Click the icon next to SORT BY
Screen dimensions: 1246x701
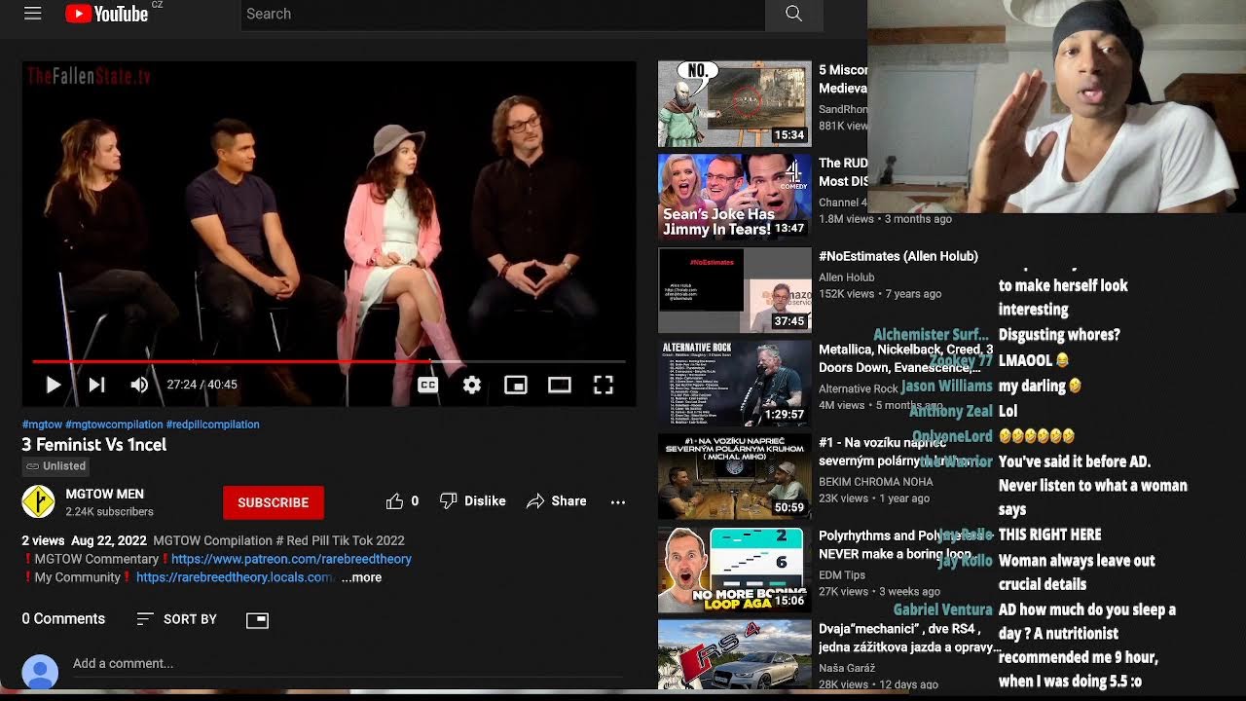coord(257,619)
